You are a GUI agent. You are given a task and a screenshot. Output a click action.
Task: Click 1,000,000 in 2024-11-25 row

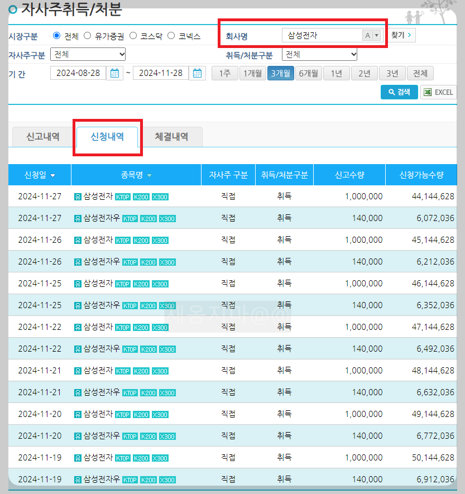pyautogui.click(x=364, y=284)
